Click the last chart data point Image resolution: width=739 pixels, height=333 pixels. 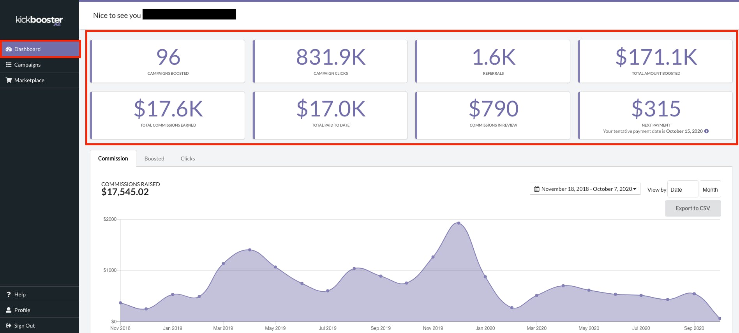(x=720, y=319)
